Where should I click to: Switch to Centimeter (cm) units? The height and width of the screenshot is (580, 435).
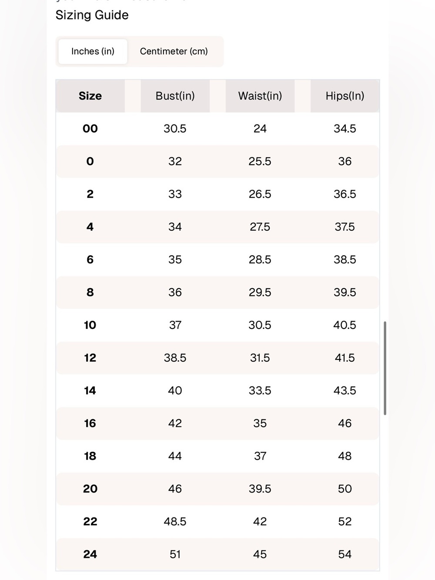[x=174, y=51]
